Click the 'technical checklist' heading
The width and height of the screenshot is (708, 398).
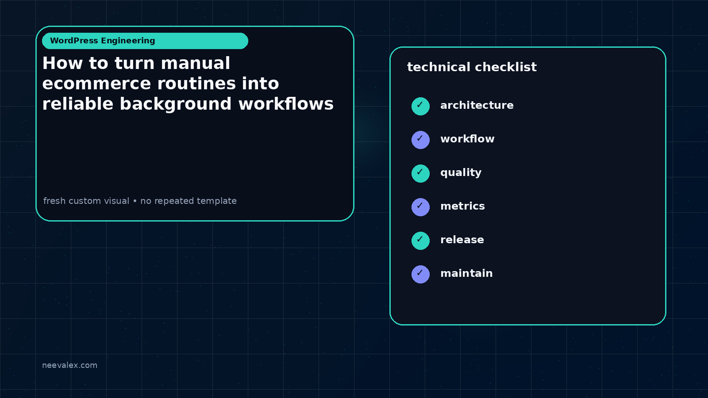click(x=472, y=67)
